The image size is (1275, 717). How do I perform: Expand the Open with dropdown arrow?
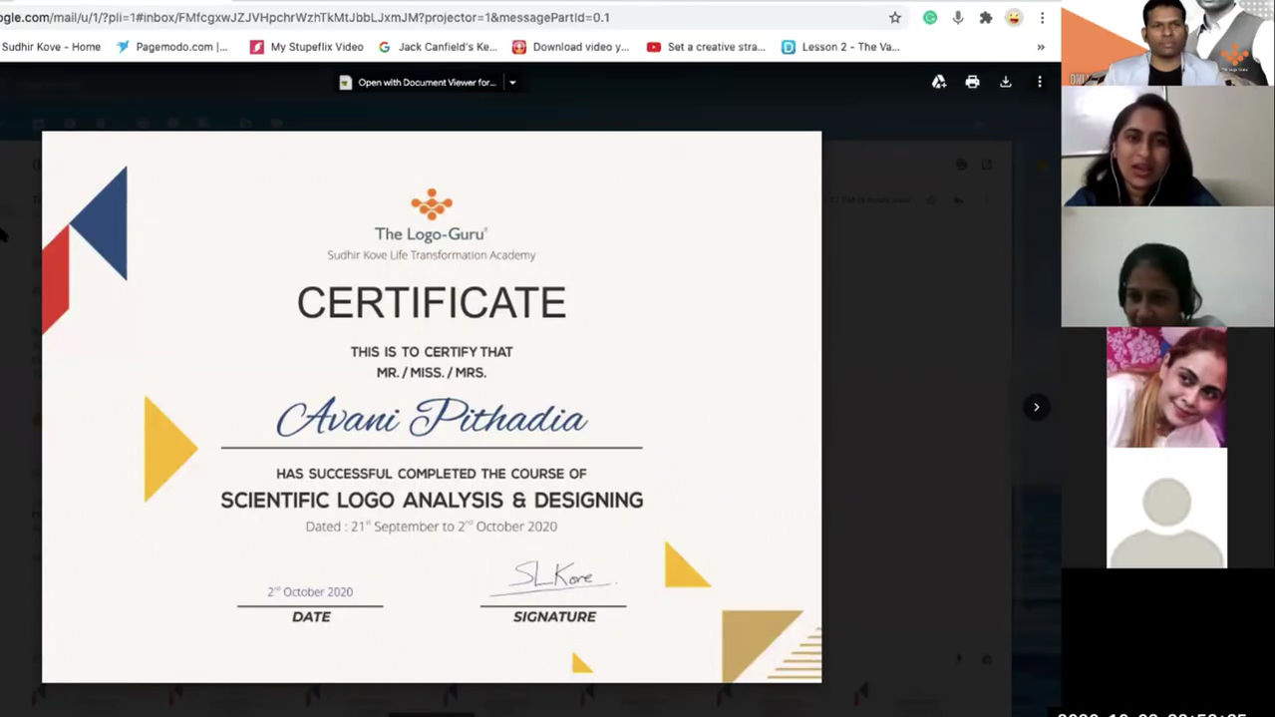[512, 83]
